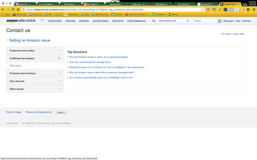
Task: Open the PERFORMANCE menu
Action: [x=136, y=21]
